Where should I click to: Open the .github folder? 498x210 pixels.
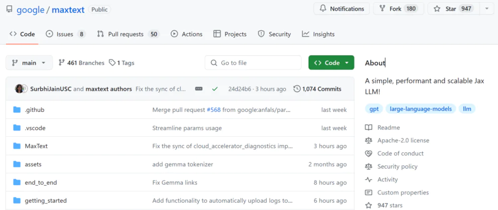34,110
